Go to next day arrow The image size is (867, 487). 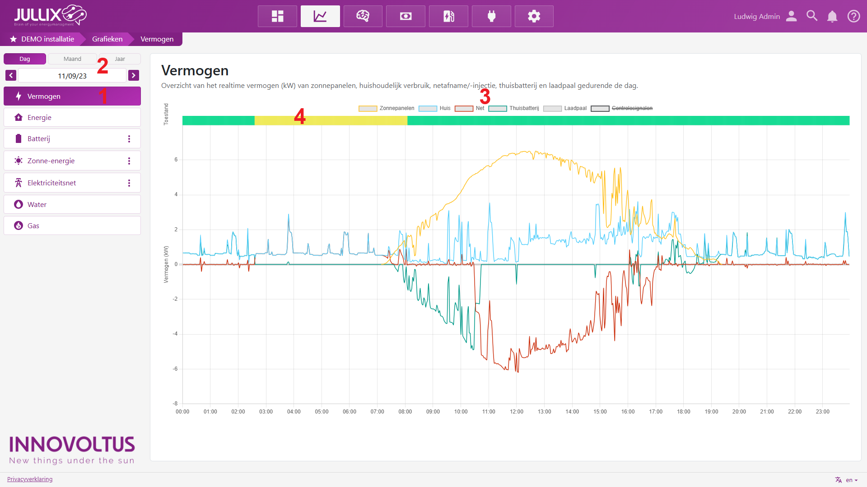coord(134,75)
